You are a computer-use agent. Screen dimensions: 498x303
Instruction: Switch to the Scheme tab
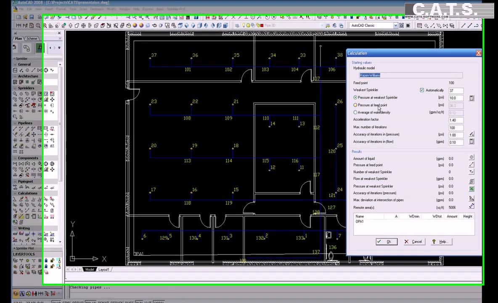point(32,38)
